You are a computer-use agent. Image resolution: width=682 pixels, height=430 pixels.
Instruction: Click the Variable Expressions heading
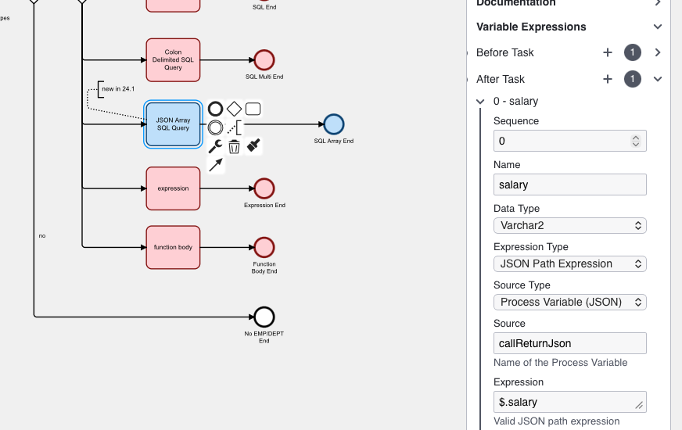point(531,27)
